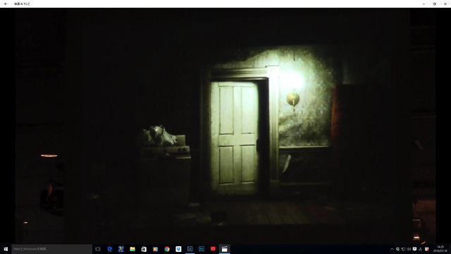
Task: Focus the Web and Windows search box
Action: [51, 249]
